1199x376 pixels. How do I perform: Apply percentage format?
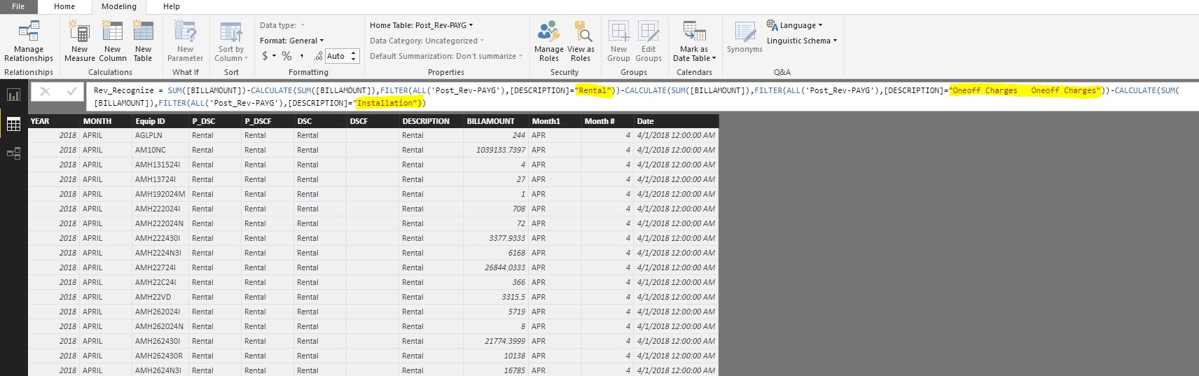click(286, 56)
